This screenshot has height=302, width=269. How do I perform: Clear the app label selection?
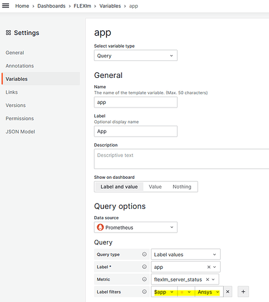tap(209, 267)
